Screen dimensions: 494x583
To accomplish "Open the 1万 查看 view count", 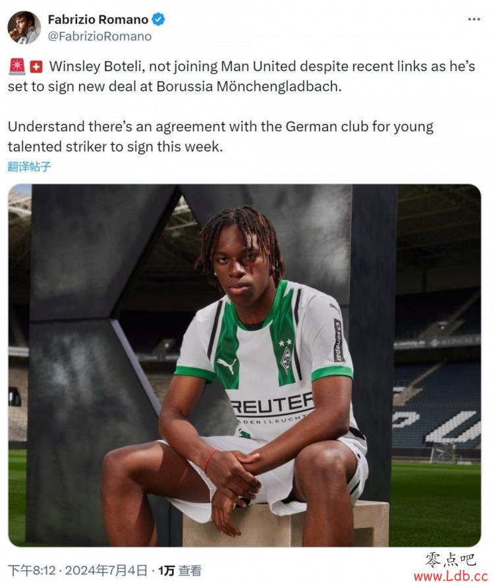I will [180, 570].
